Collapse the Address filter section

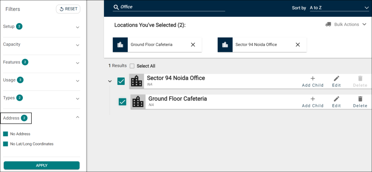pos(77,117)
